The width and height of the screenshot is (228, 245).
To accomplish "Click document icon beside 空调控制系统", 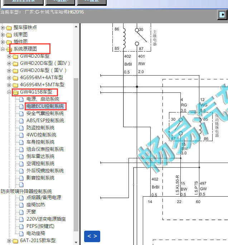I will 21,164.
